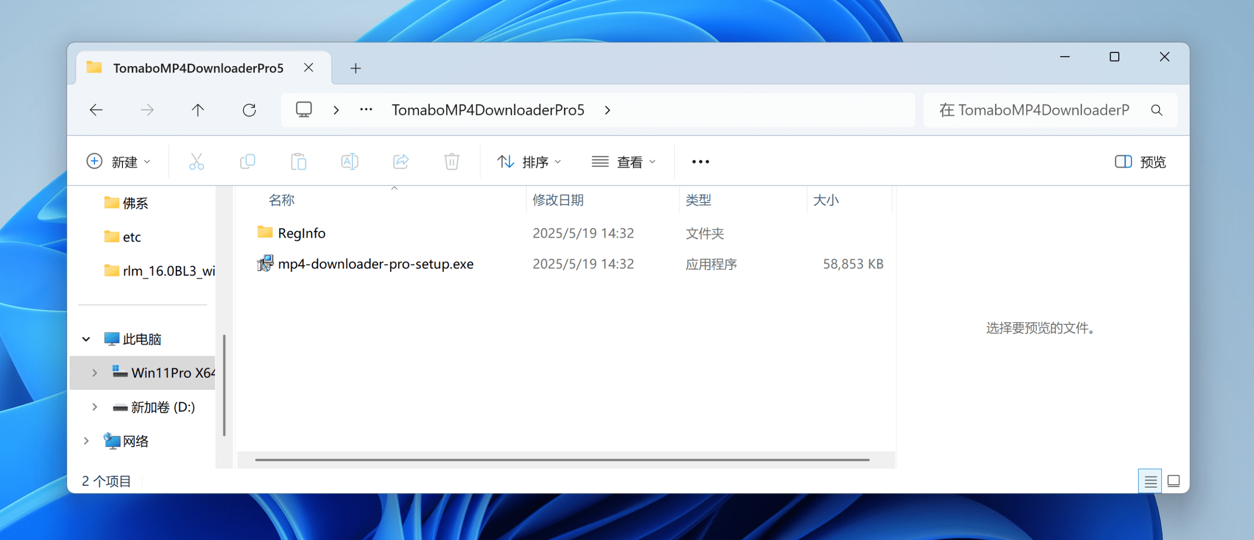Open the 排序 sort dropdown
The height and width of the screenshot is (540, 1254).
coord(529,162)
